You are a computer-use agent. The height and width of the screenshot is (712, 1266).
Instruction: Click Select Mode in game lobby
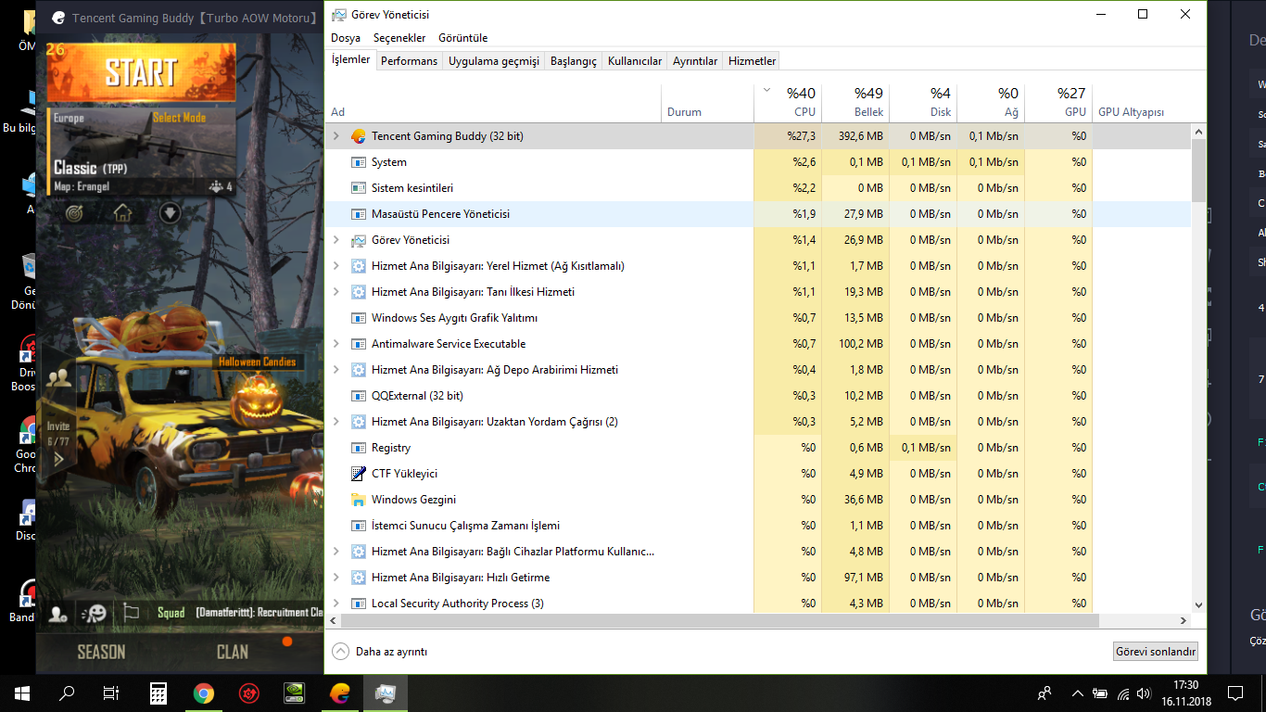pyautogui.click(x=179, y=118)
